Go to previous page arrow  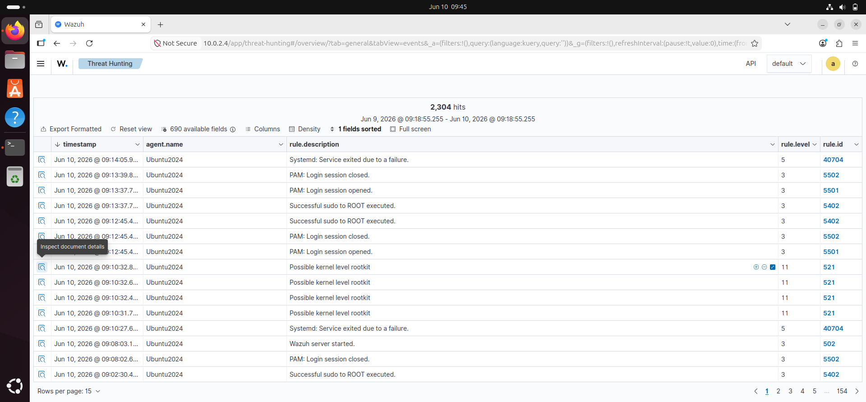point(756,391)
